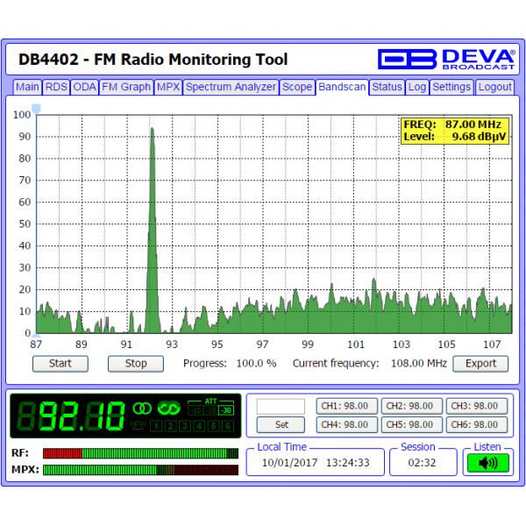
Task: Open the ODA tab
Action: point(84,87)
